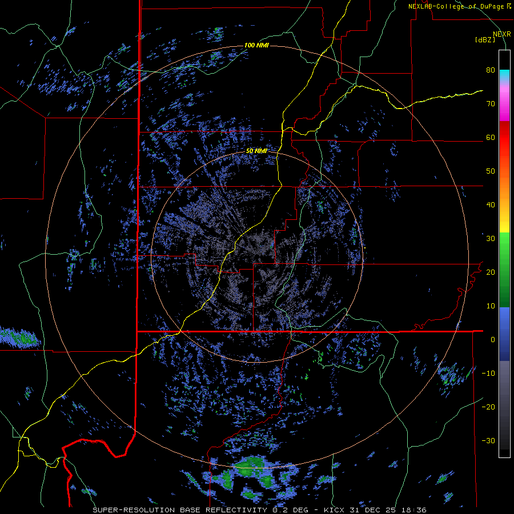
Task: Click the 60 value on the dBZ scale
Action: (x=491, y=137)
